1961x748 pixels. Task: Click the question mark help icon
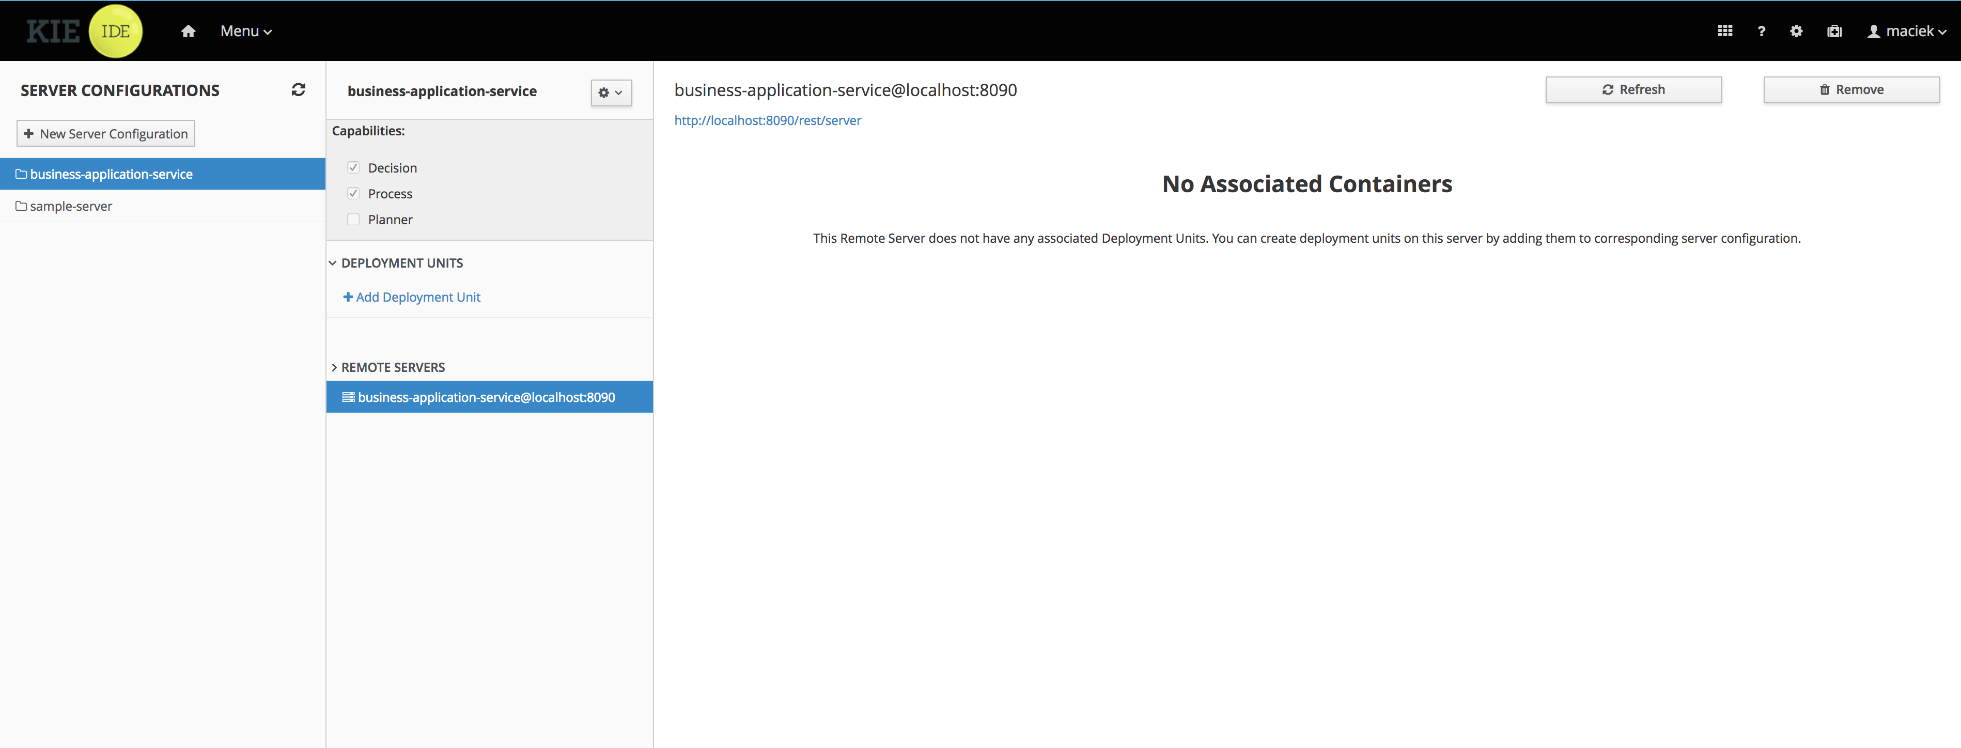[x=1761, y=31]
